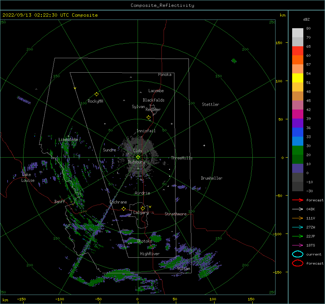Pick the bright green 20–30 dBZ swatch
Image resolution: width=325 pixels, height=304 pixels.
(x=298, y=150)
